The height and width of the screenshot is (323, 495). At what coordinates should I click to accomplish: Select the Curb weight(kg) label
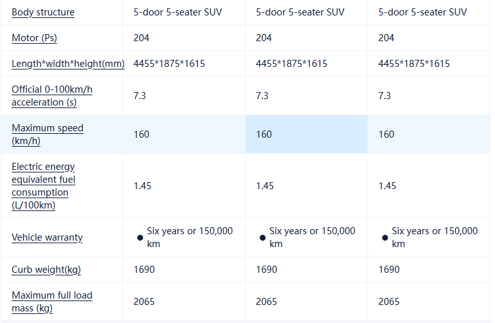click(46, 270)
